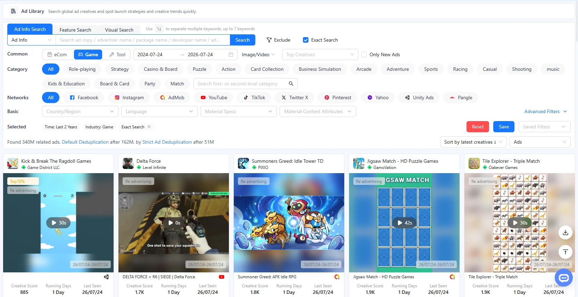The height and width of the screenshot is (297, 578).
Task: Open the Saved Filters dropdown
Action: point(544,127)
